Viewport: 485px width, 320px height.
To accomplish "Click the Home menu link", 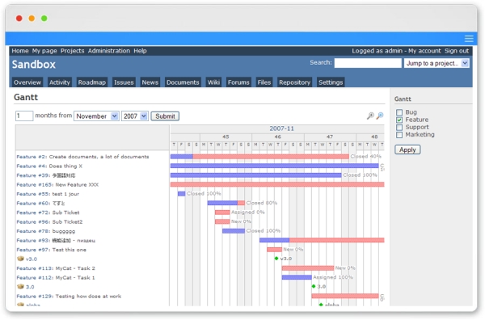I will [x=20, y=51].
